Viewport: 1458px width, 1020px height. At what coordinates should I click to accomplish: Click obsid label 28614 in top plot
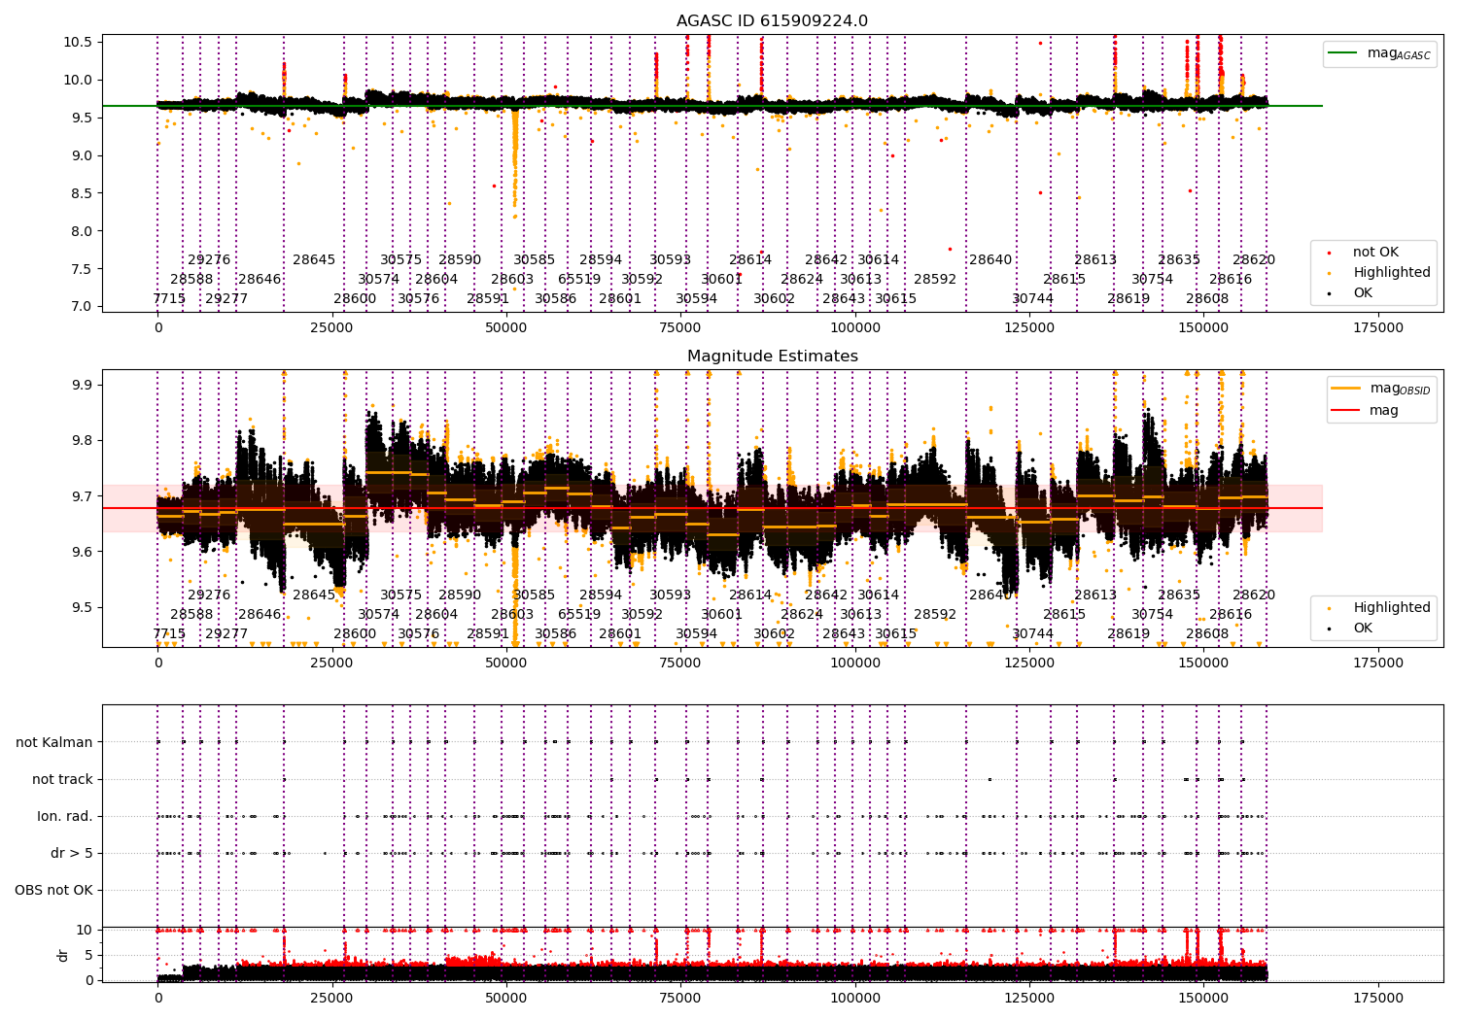point(750,260)
